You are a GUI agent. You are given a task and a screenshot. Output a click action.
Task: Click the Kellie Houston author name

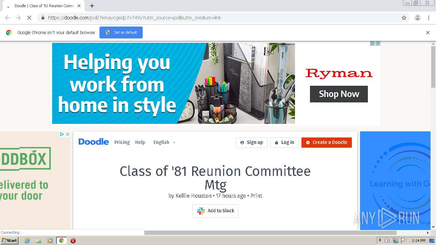tap(193, 196)
